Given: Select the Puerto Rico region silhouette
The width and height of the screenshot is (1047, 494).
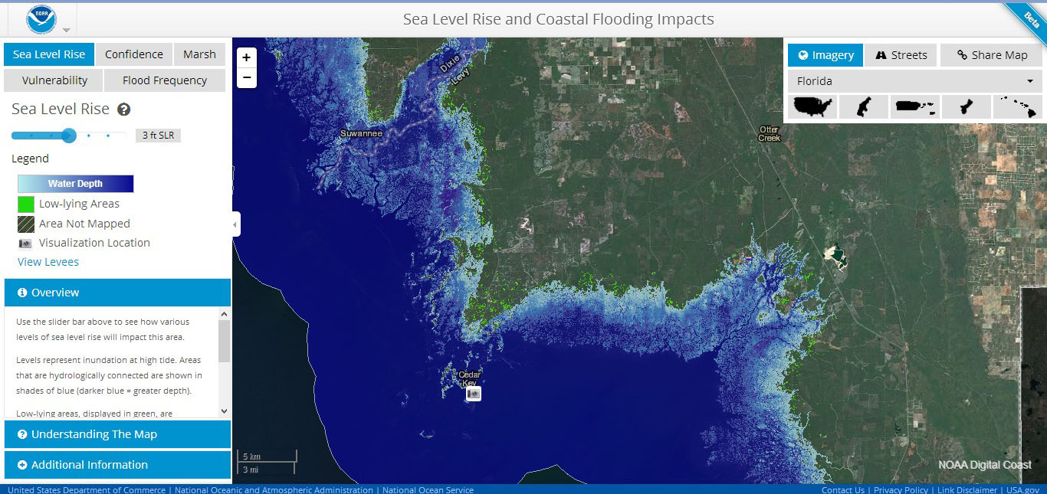Looking at the screenshot, I should tap(914, 106).
